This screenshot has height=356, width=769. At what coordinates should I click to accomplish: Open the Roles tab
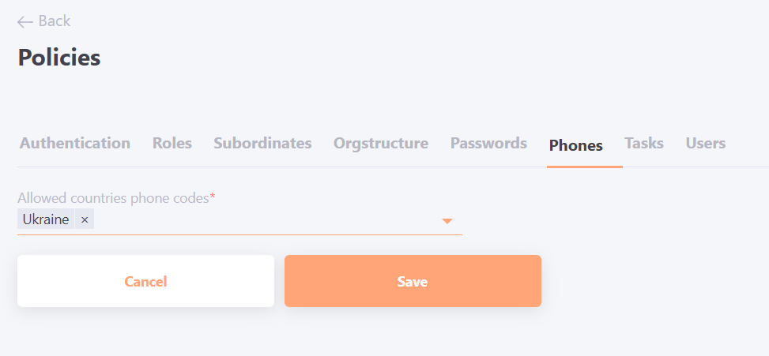[172, 144]
